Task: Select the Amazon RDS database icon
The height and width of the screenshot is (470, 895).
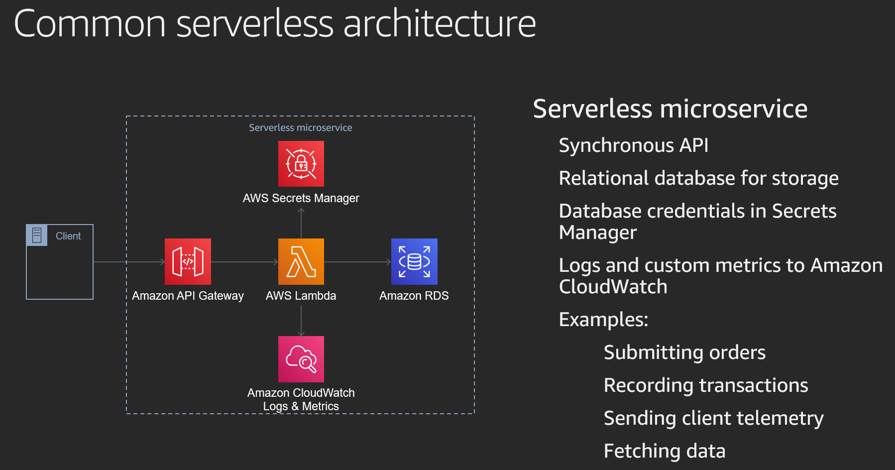Action: (414, 261)
